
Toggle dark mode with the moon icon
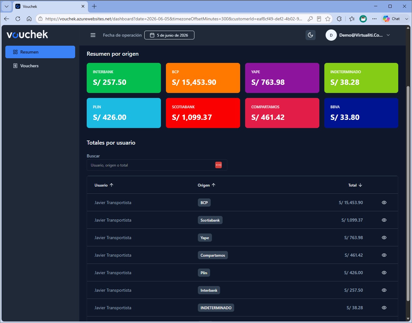click(x=310, y=35)
